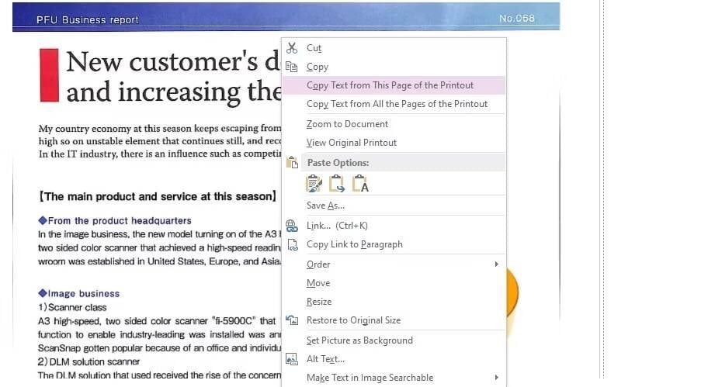The image size is (701, 387).
Task: Click the New customer's headline text
Action: pos(174,61)
